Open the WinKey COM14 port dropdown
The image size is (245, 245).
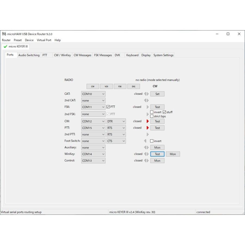(x=93, y=154)
